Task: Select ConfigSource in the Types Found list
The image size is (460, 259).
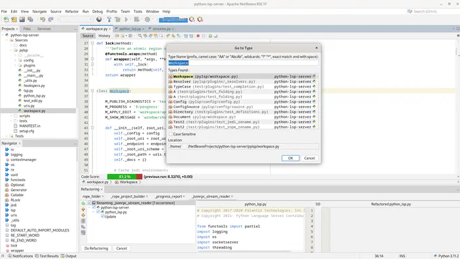Action: pyautogui.click(x=243, y=107)
